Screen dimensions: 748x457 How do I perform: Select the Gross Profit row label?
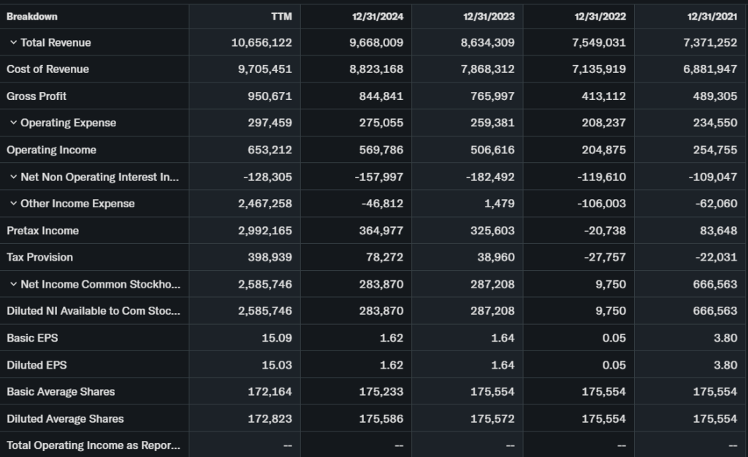tap(37, 96)
